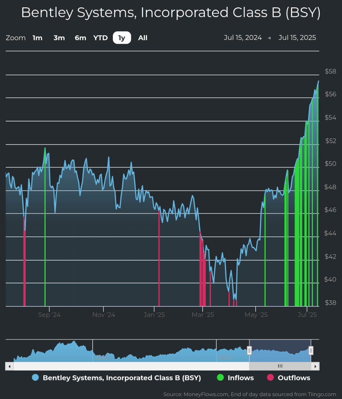Select the 1y zoom range
This screenshot has width=342, height=399.
tap(122, 38)
